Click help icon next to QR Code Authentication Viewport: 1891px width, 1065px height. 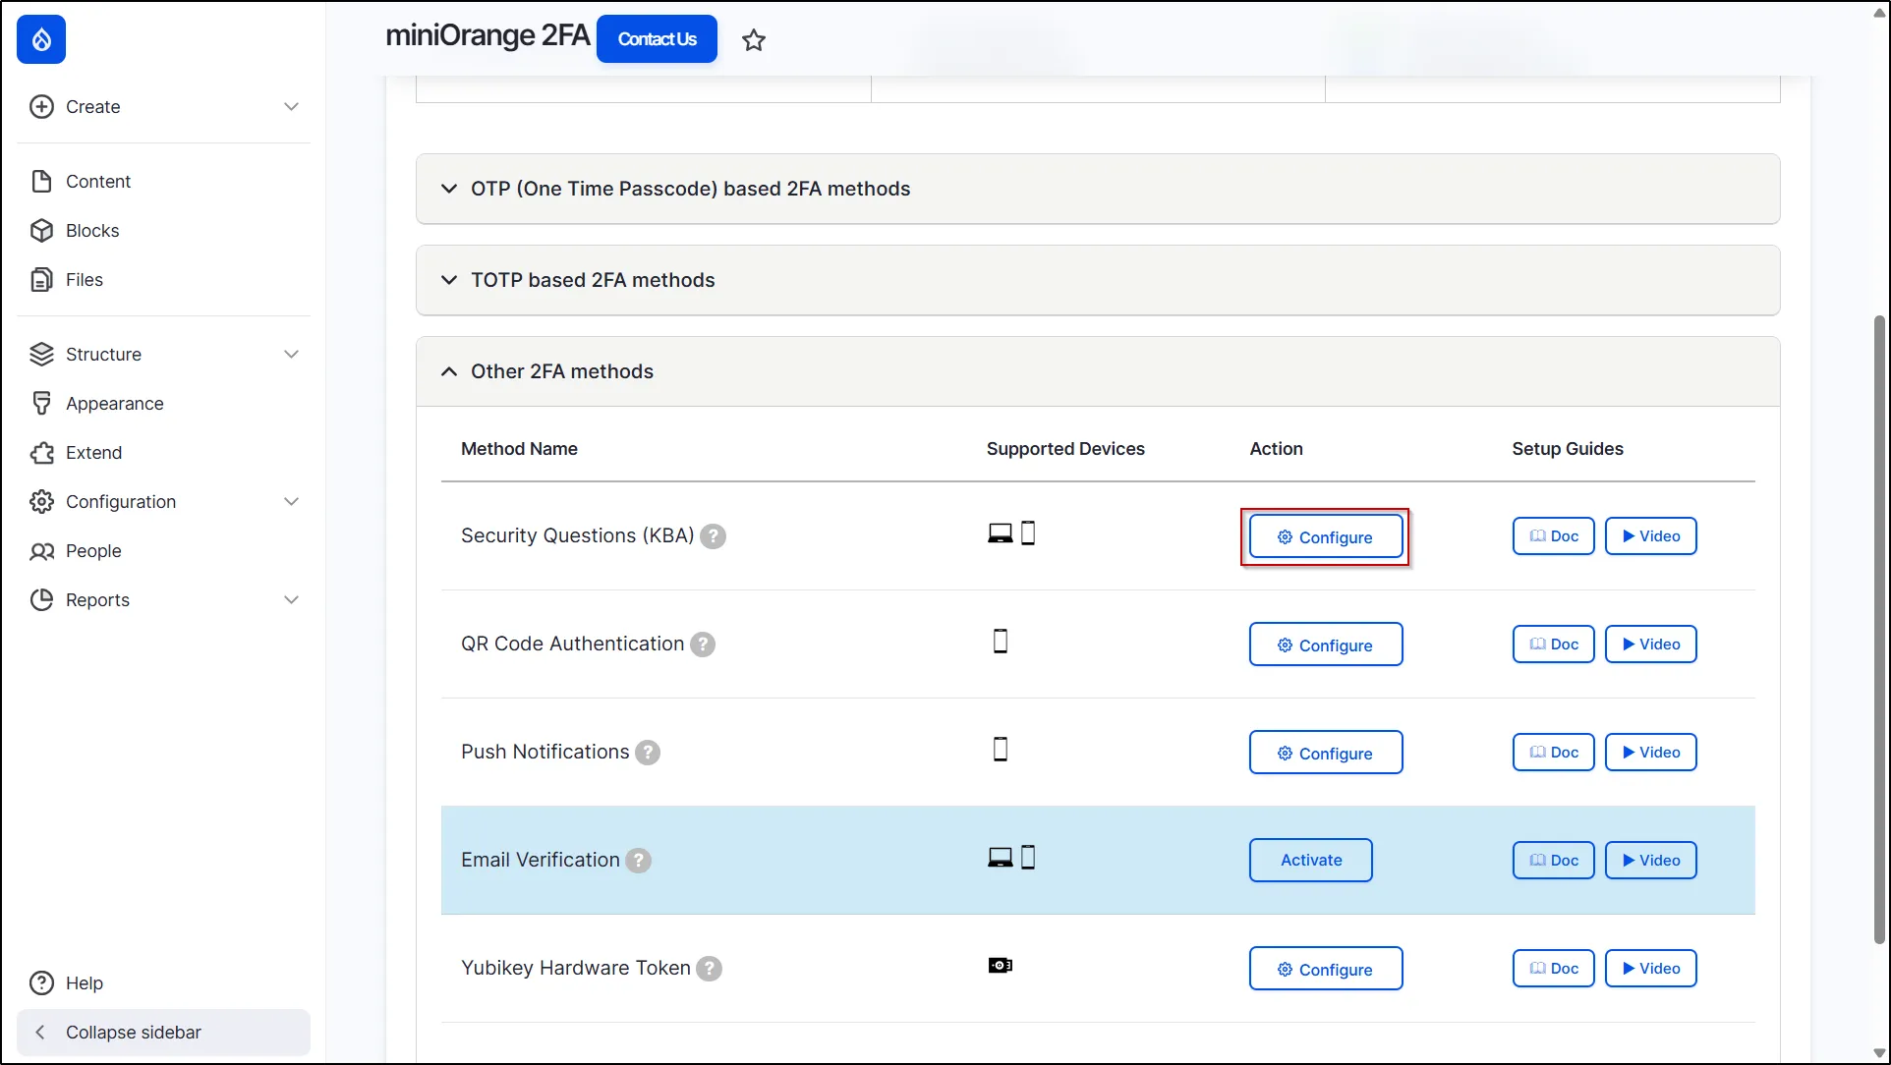point(703,645)
